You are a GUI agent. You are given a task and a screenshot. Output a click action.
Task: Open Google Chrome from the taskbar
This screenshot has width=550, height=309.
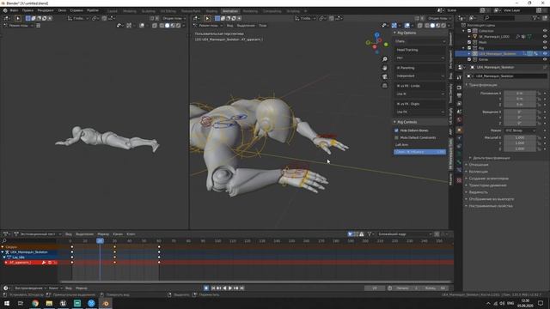[x=35, y=303]
